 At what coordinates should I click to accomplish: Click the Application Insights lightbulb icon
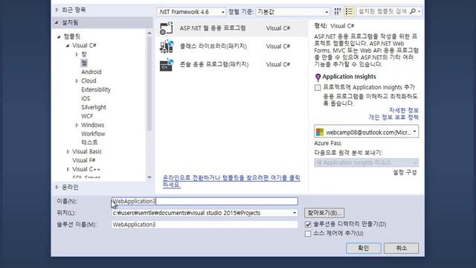point(318,77)
